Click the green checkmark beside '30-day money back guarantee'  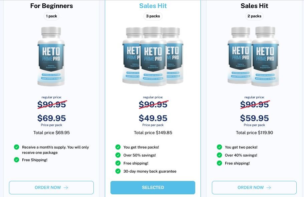[118, 171]
